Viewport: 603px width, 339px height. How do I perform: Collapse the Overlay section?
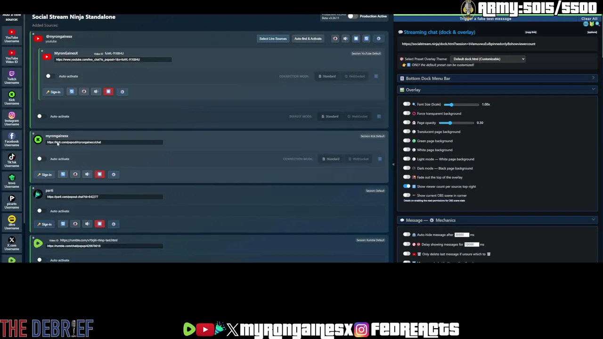(497, 90)
